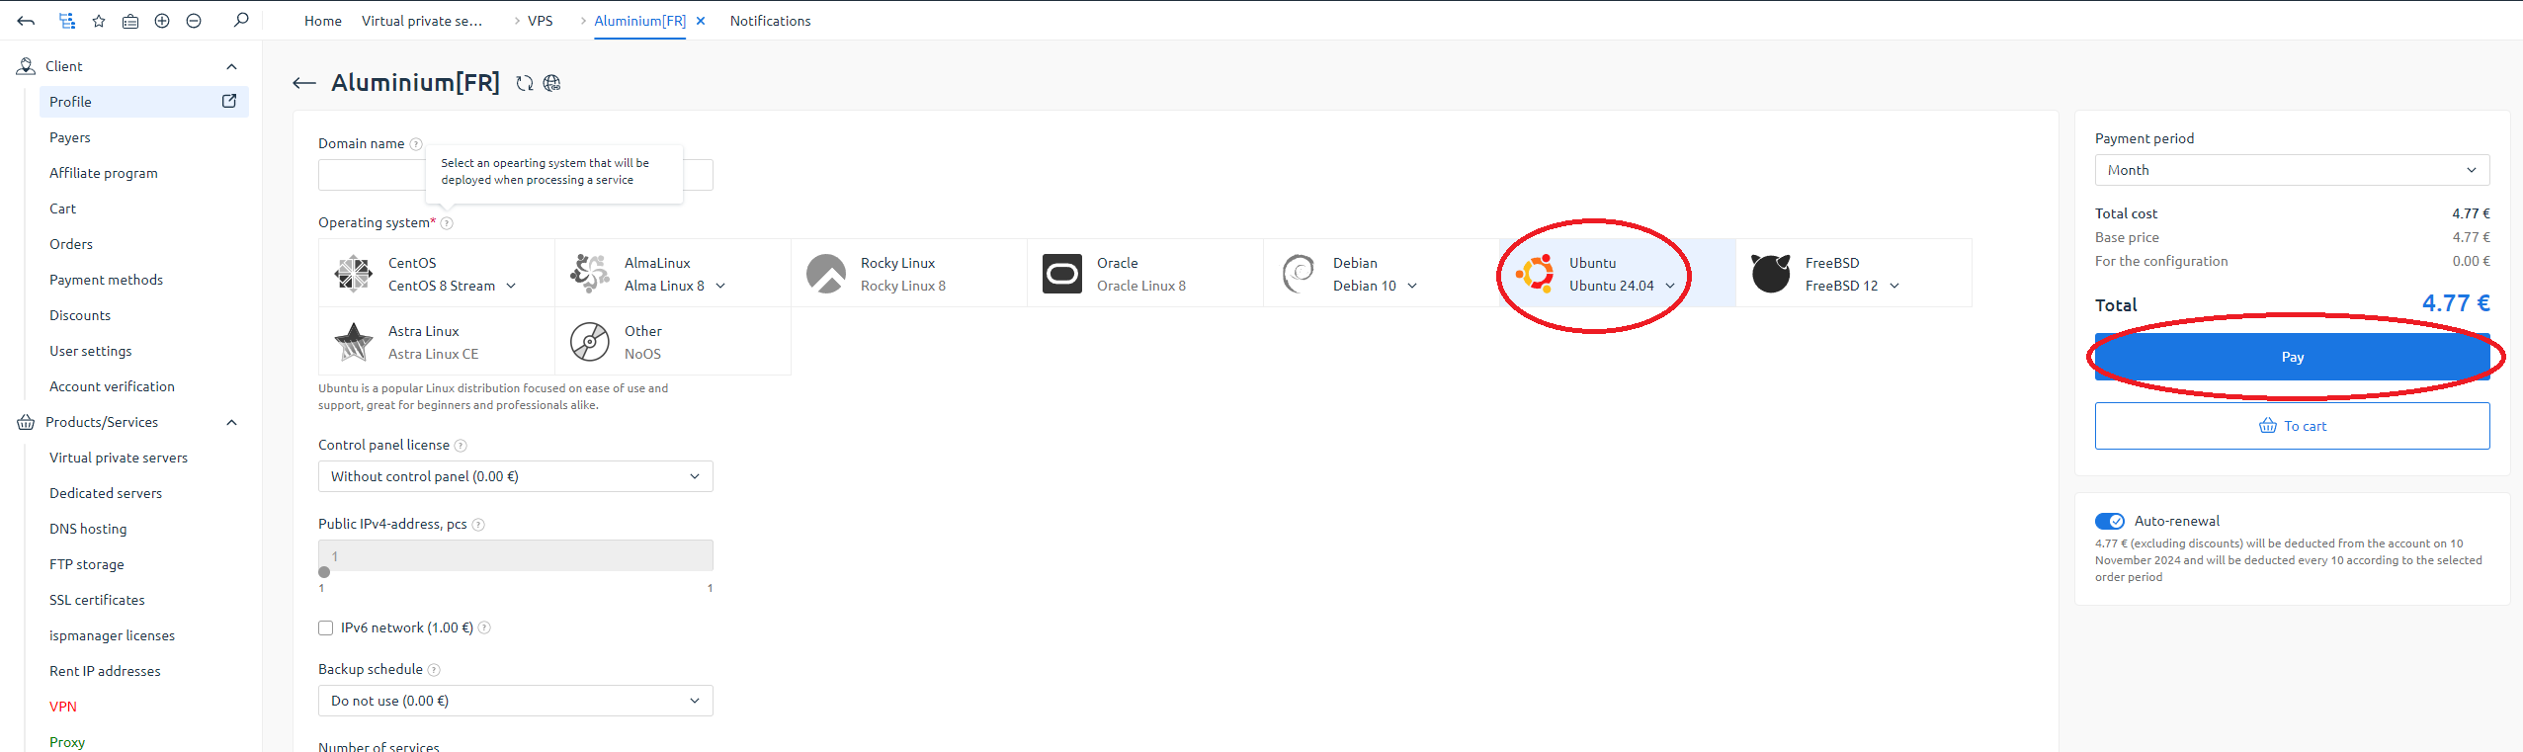Click the blue Pay button
Viewport: 2523px width, 752px height.
[2292, 357]
